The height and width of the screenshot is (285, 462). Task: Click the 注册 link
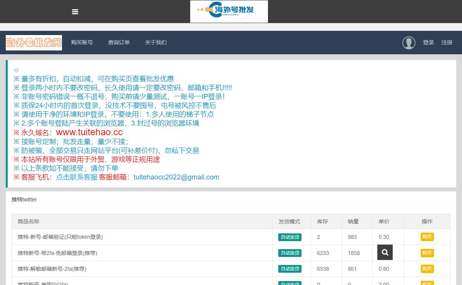pyautogui.click(x=447, y=42)
